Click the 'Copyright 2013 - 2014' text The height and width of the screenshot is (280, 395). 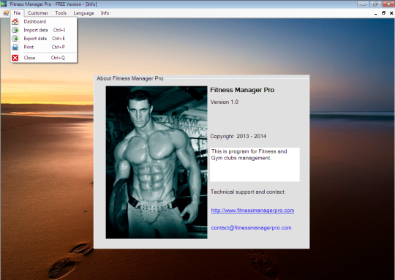point(238,136)
